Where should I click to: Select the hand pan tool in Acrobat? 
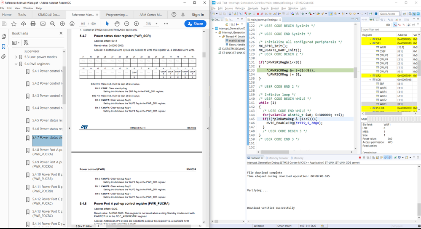(117, 24)
